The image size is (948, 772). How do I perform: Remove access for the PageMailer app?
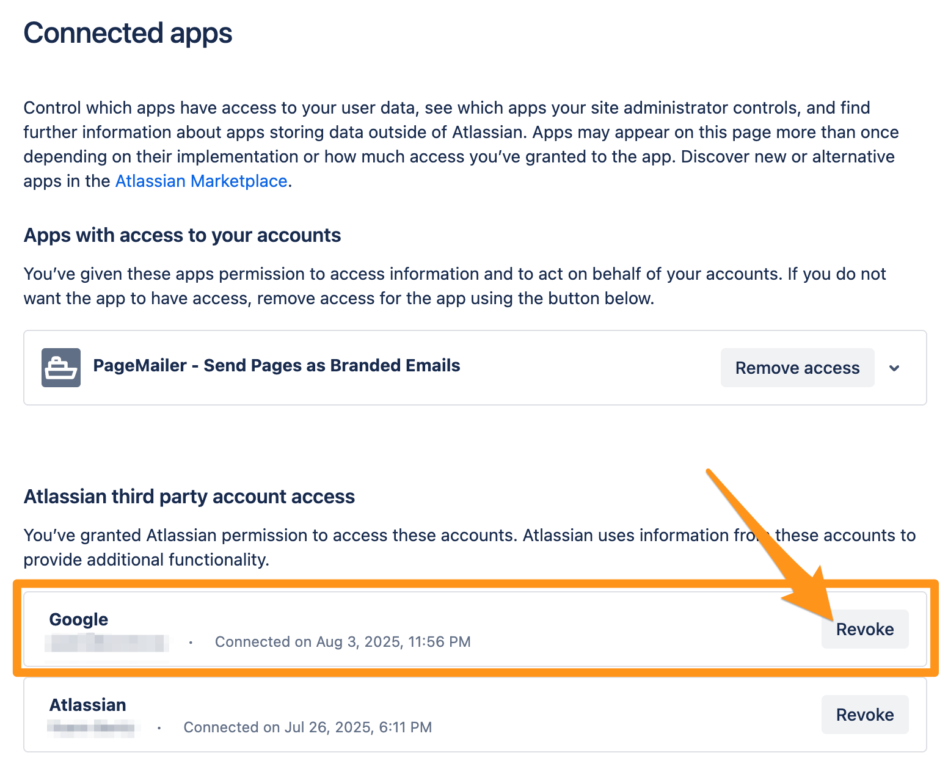pos(797,368)
